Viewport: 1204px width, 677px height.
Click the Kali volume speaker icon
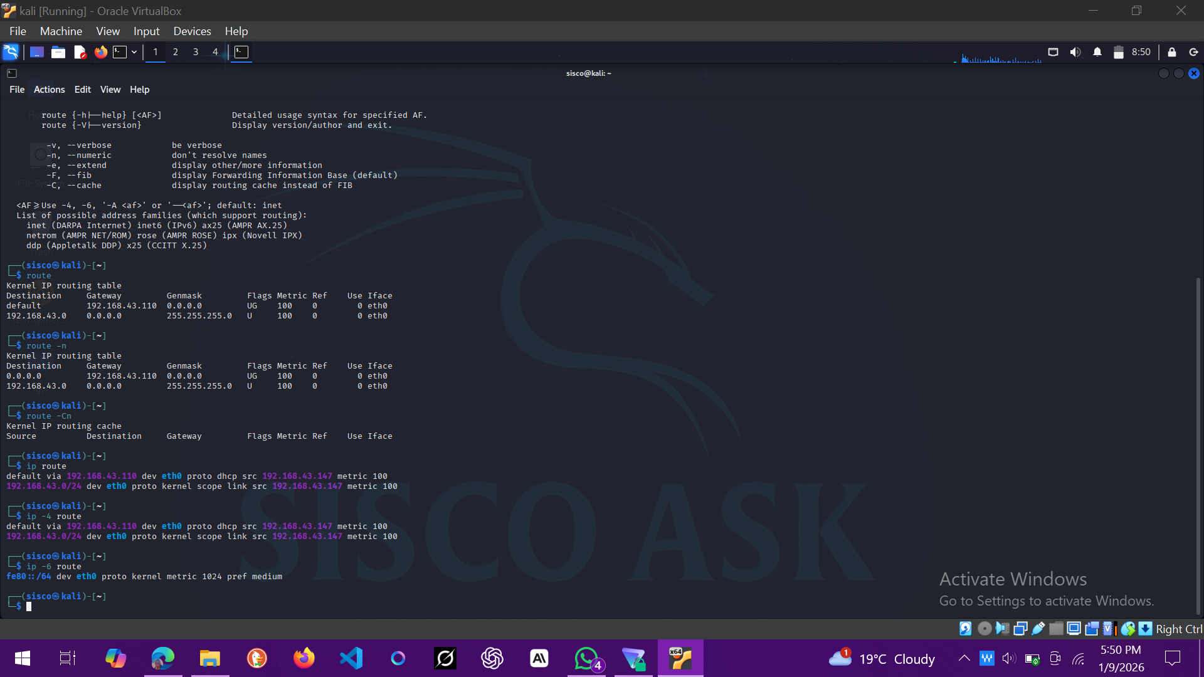point(1075,52)
